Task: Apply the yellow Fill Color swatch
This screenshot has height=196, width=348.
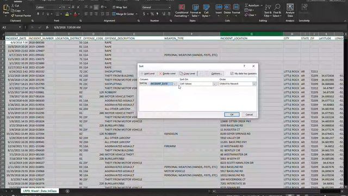Action: [67, 14]
